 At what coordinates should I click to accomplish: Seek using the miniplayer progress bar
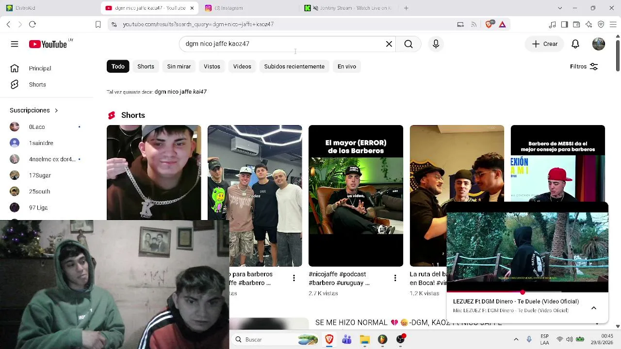coord(527,292)
